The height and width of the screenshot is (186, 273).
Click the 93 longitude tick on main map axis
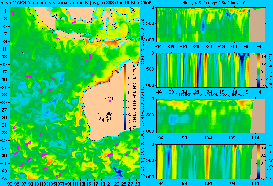[x=10, y=183]
